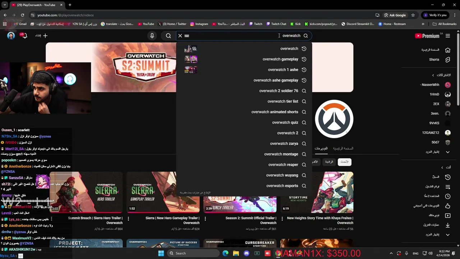Open Summit Breach Sierra Hero Trailer title
This screenshot has height=259, width=460.
pyautogui.click(x=95, y=220)
